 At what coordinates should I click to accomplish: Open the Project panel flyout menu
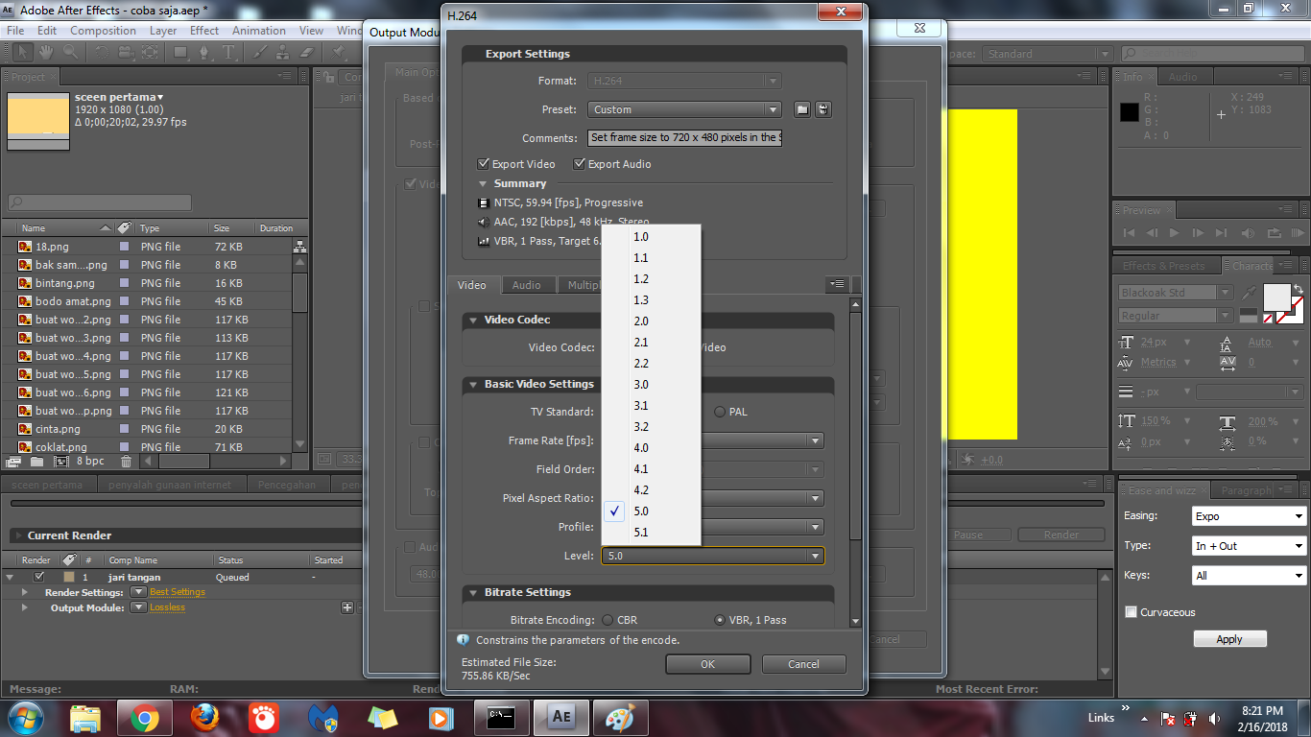(284, 76)
